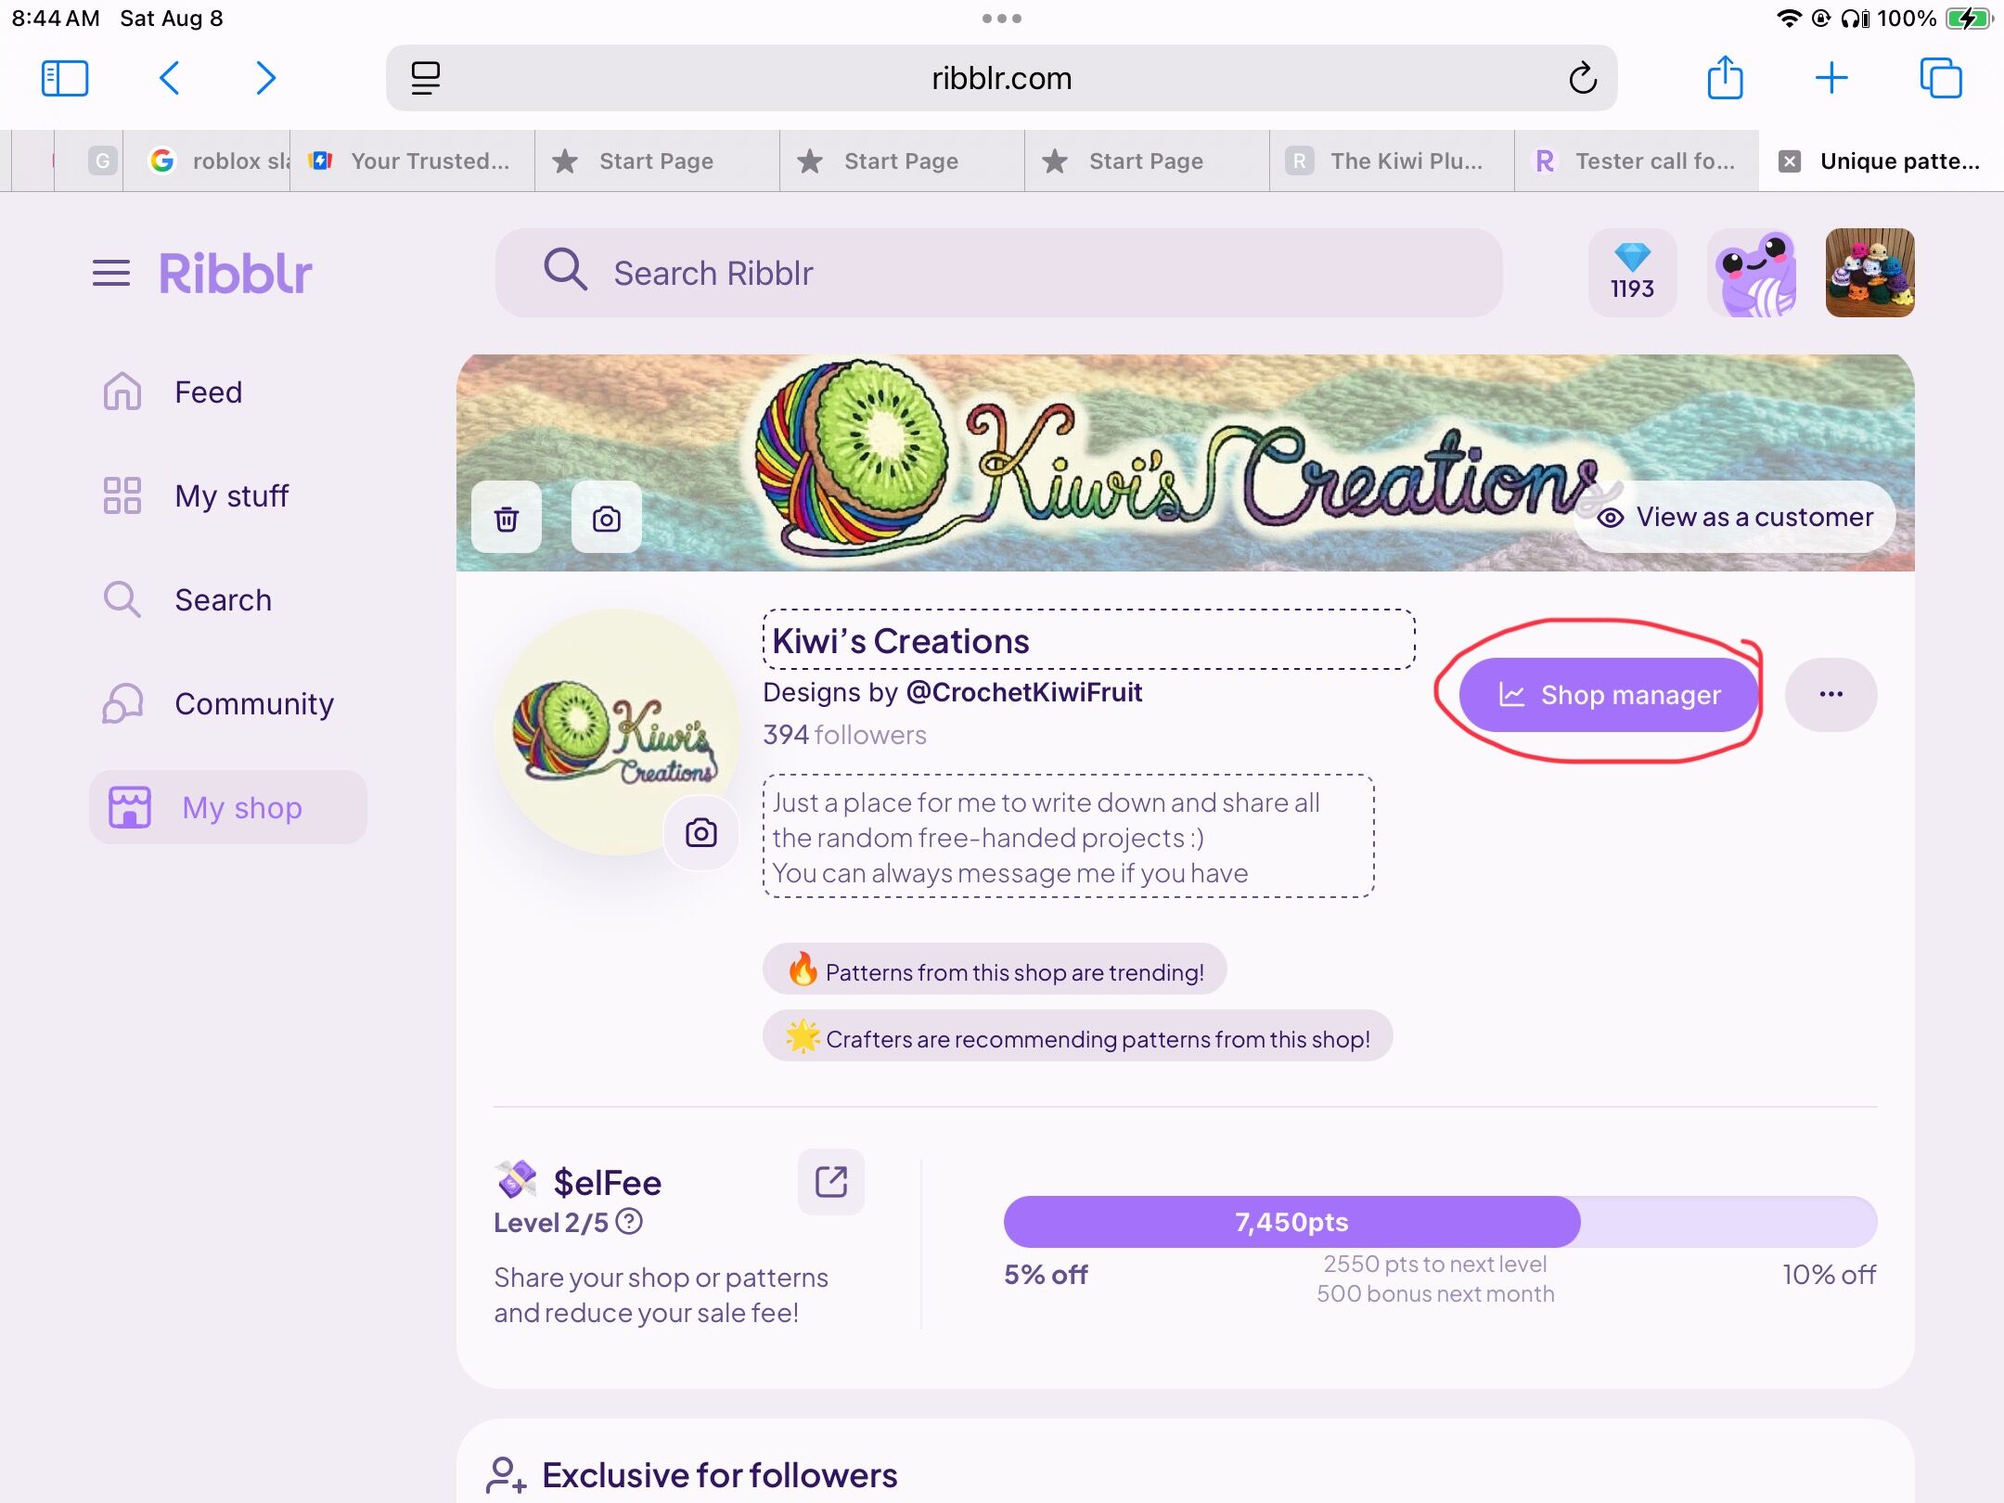
Task: Focus the Search Ribblr field
Action: pyautogui.click(x=998, y=273)
